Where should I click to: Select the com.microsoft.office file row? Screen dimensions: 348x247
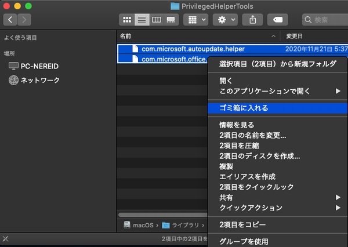[x=162, y=59]
